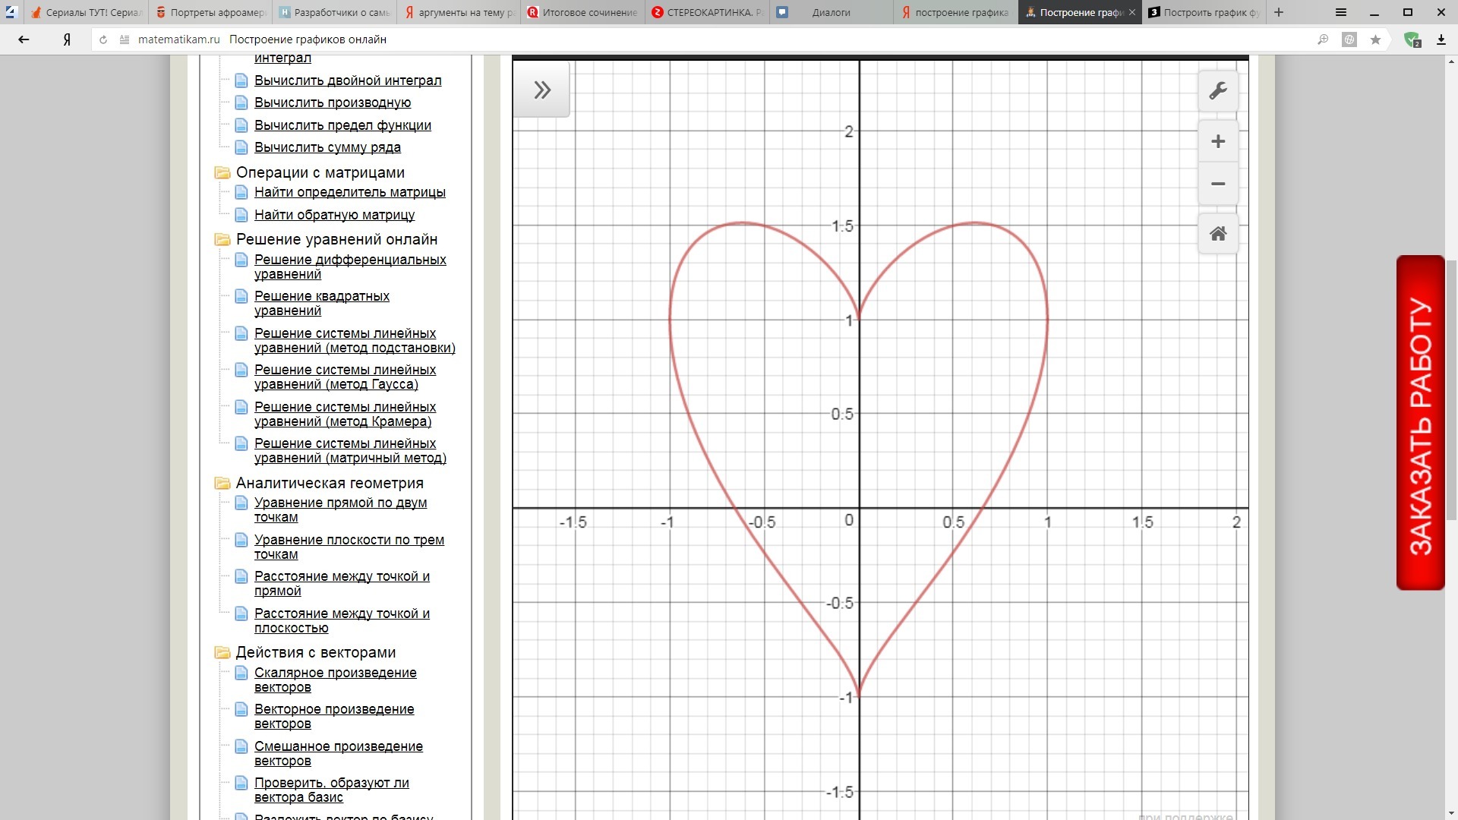Screen dimensions: 1458x820
Task: Reload page using refresh icon
Action: coord(103,39)
